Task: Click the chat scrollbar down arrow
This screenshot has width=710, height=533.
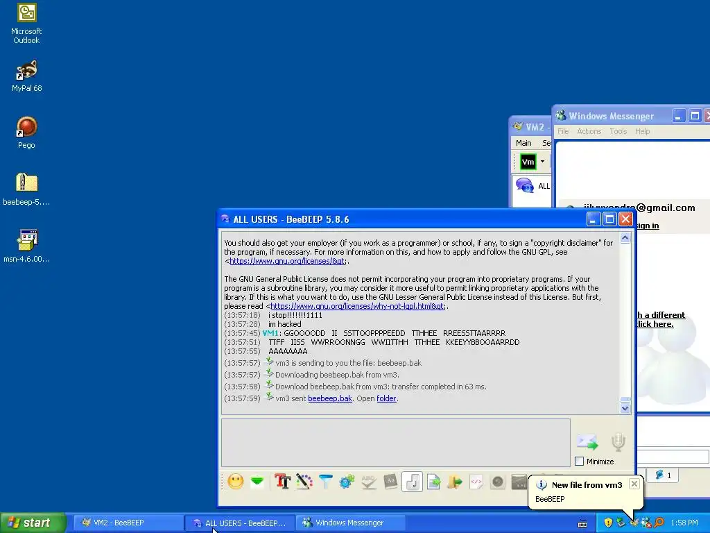Action: pyautogui.click(x=625, y=408)
